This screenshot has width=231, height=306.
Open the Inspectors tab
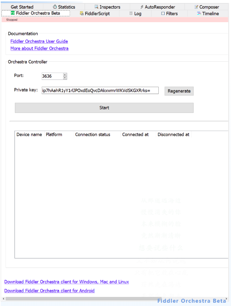pos(108,7)
